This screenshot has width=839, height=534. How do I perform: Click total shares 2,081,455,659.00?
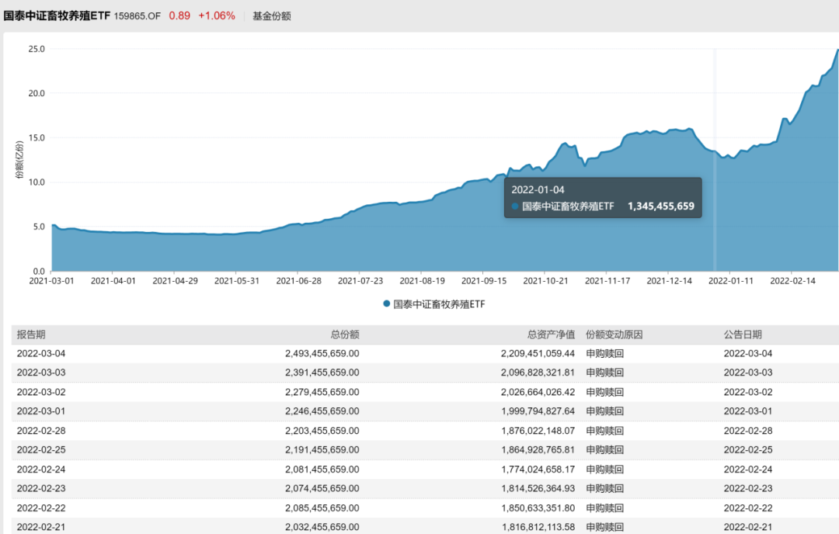tap(322, 470)
